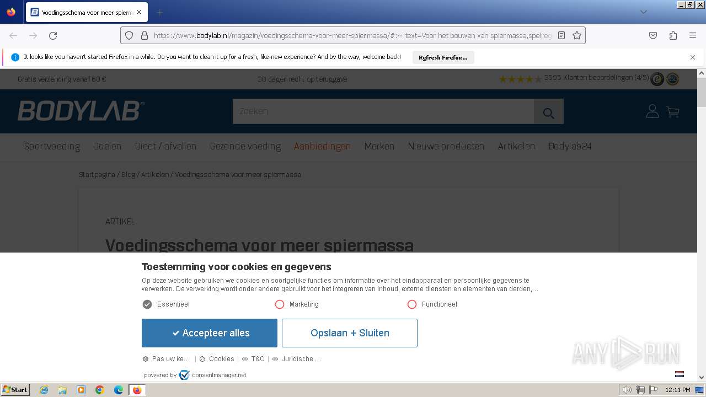Dismiss the Firefox refresh notification bar
This screenshot has height=397, width=706.
coord(693,57)
